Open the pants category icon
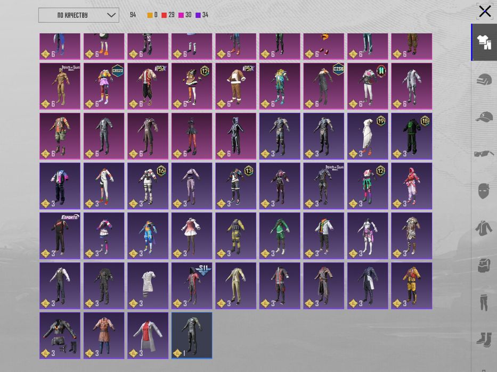This screenshot has width=497, height=372. click(484, 302)
